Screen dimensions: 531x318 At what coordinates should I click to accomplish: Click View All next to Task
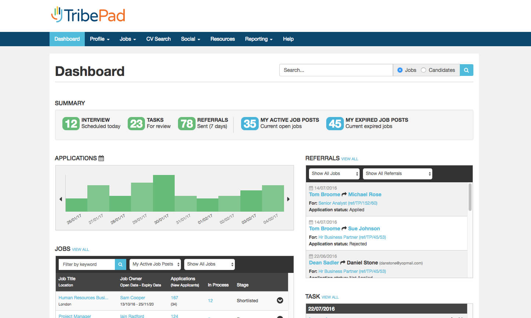point(330,297)
